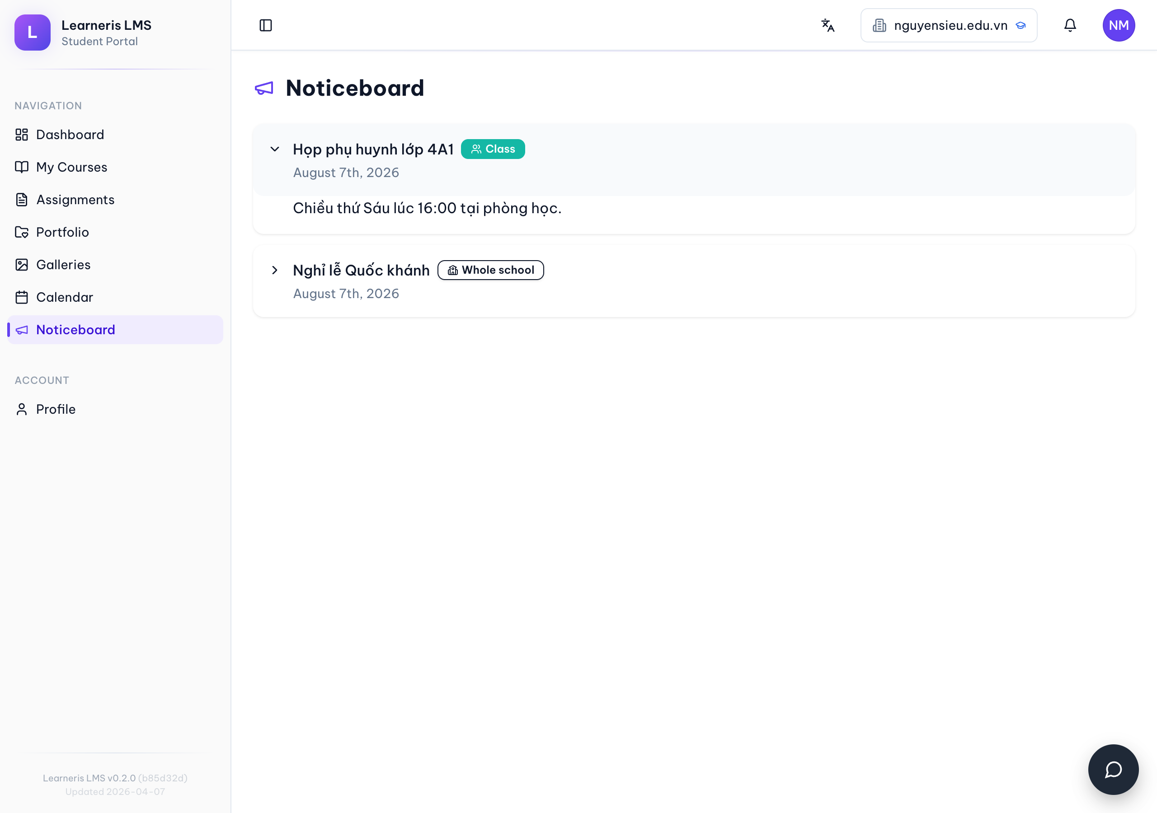
Task: Toggle the sidebar panel icon
Action: pyautogui.click(x=266, y=25)
